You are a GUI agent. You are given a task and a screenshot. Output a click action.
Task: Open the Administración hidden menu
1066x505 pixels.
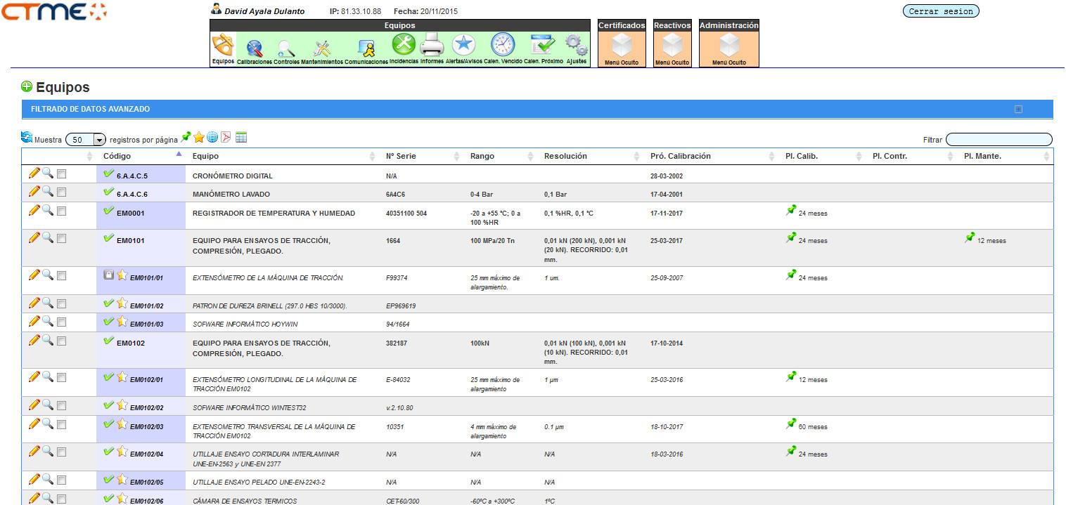(x=728, y=45)
